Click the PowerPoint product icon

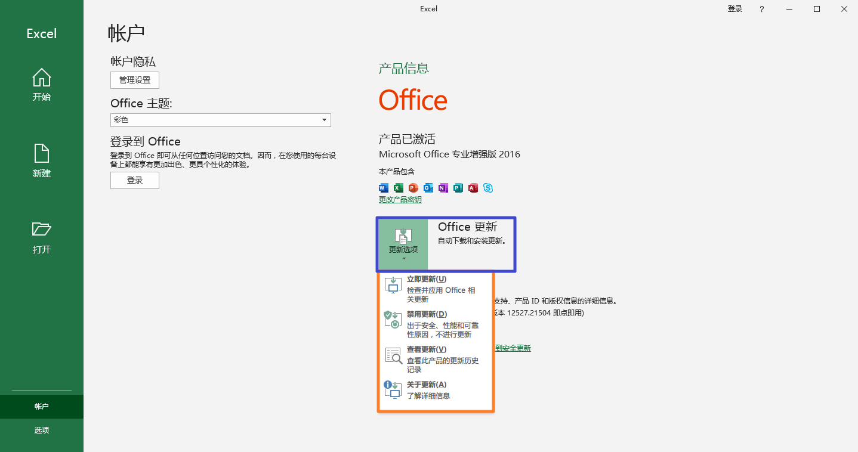click(413, 188)
